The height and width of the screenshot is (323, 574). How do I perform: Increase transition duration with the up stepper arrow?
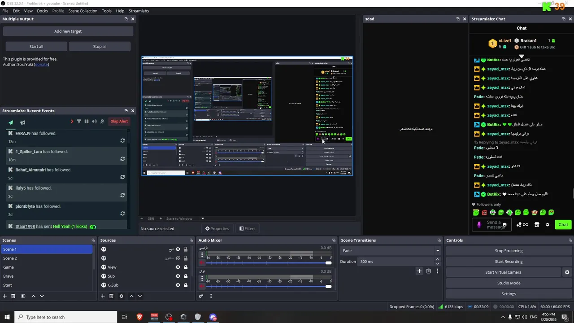438,259
